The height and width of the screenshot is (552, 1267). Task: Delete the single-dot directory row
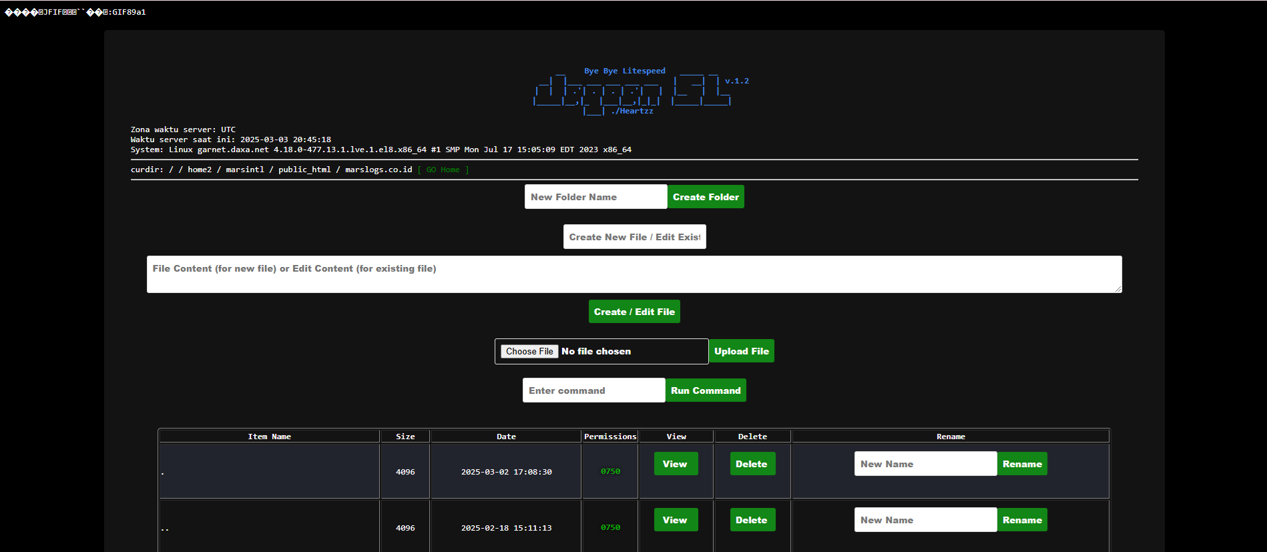point(751,464)
